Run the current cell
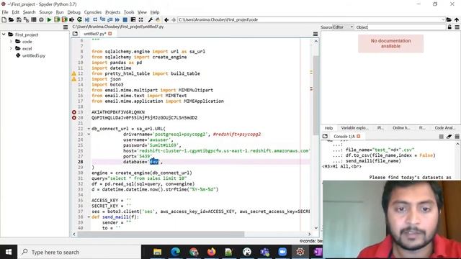This screenshot has width=461, height=259. click(57, 19)
